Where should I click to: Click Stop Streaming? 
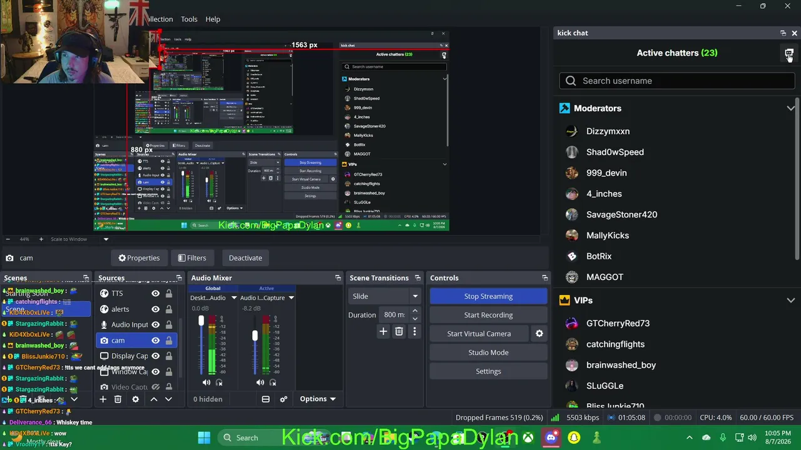tap(488, 296)
